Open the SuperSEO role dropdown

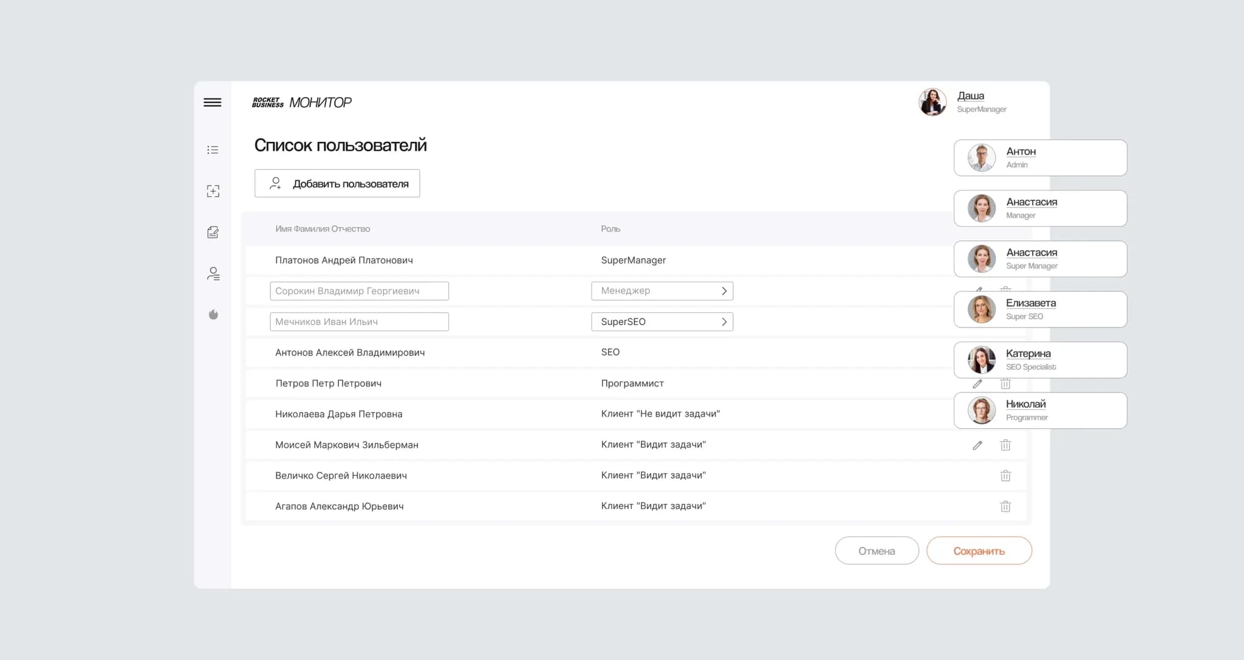(x=662, y=322)
